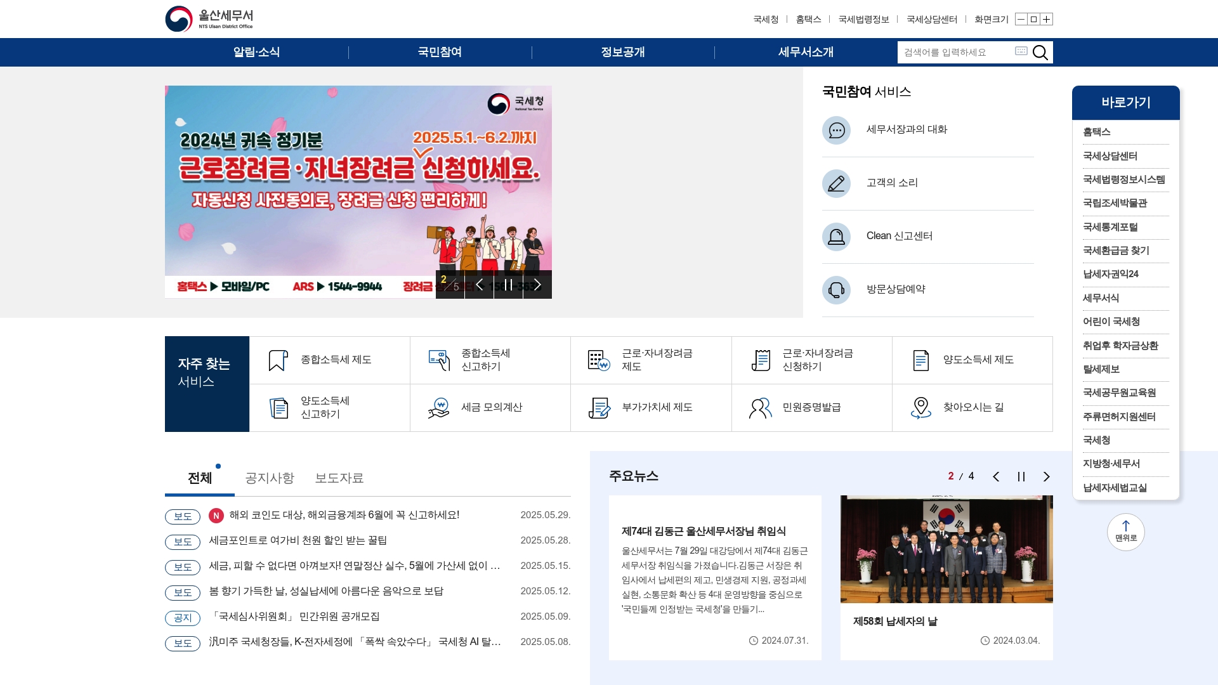Open the 봄 향기 가득한 날 article
Viewport: 1218px width, 685px height.
326,591
